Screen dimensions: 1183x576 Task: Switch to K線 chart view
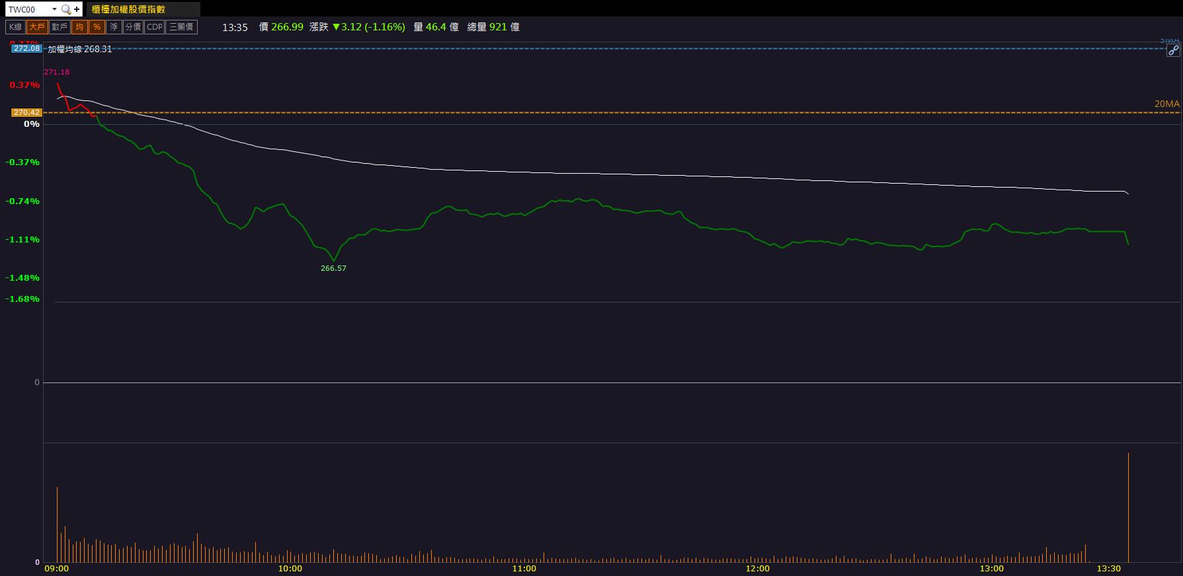point(15,27)
